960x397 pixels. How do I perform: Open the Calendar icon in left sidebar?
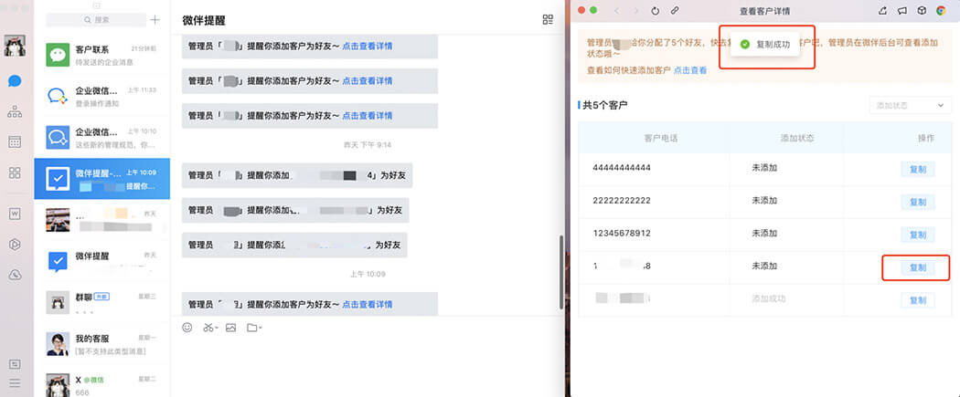(15, 142)
